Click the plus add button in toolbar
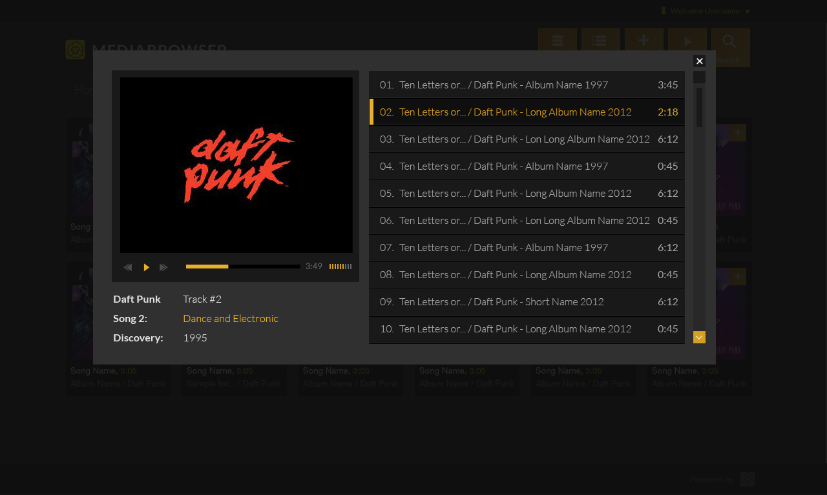 click(644, 40)
